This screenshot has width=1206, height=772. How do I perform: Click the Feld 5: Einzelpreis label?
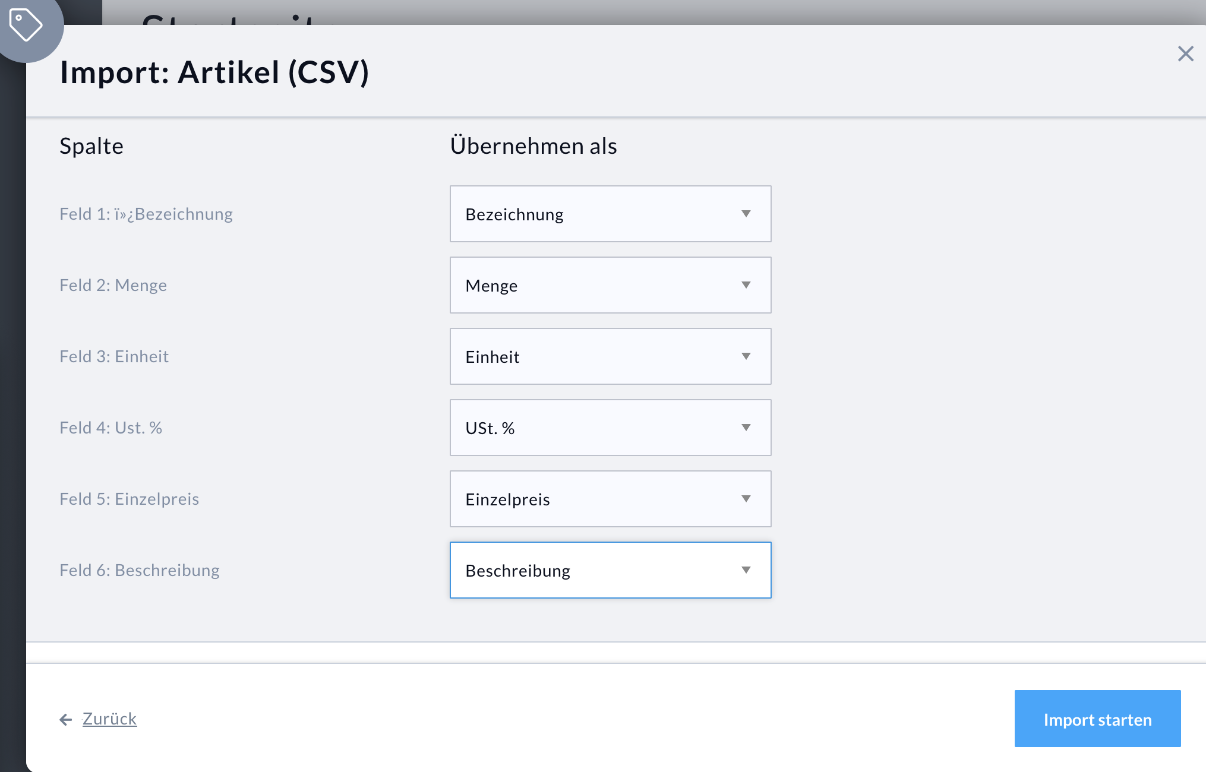(129, 499)
